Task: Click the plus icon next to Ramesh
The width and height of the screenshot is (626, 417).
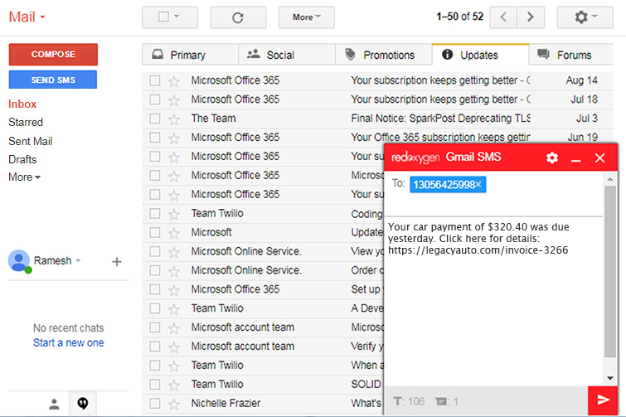Action: tap(117, 262)
